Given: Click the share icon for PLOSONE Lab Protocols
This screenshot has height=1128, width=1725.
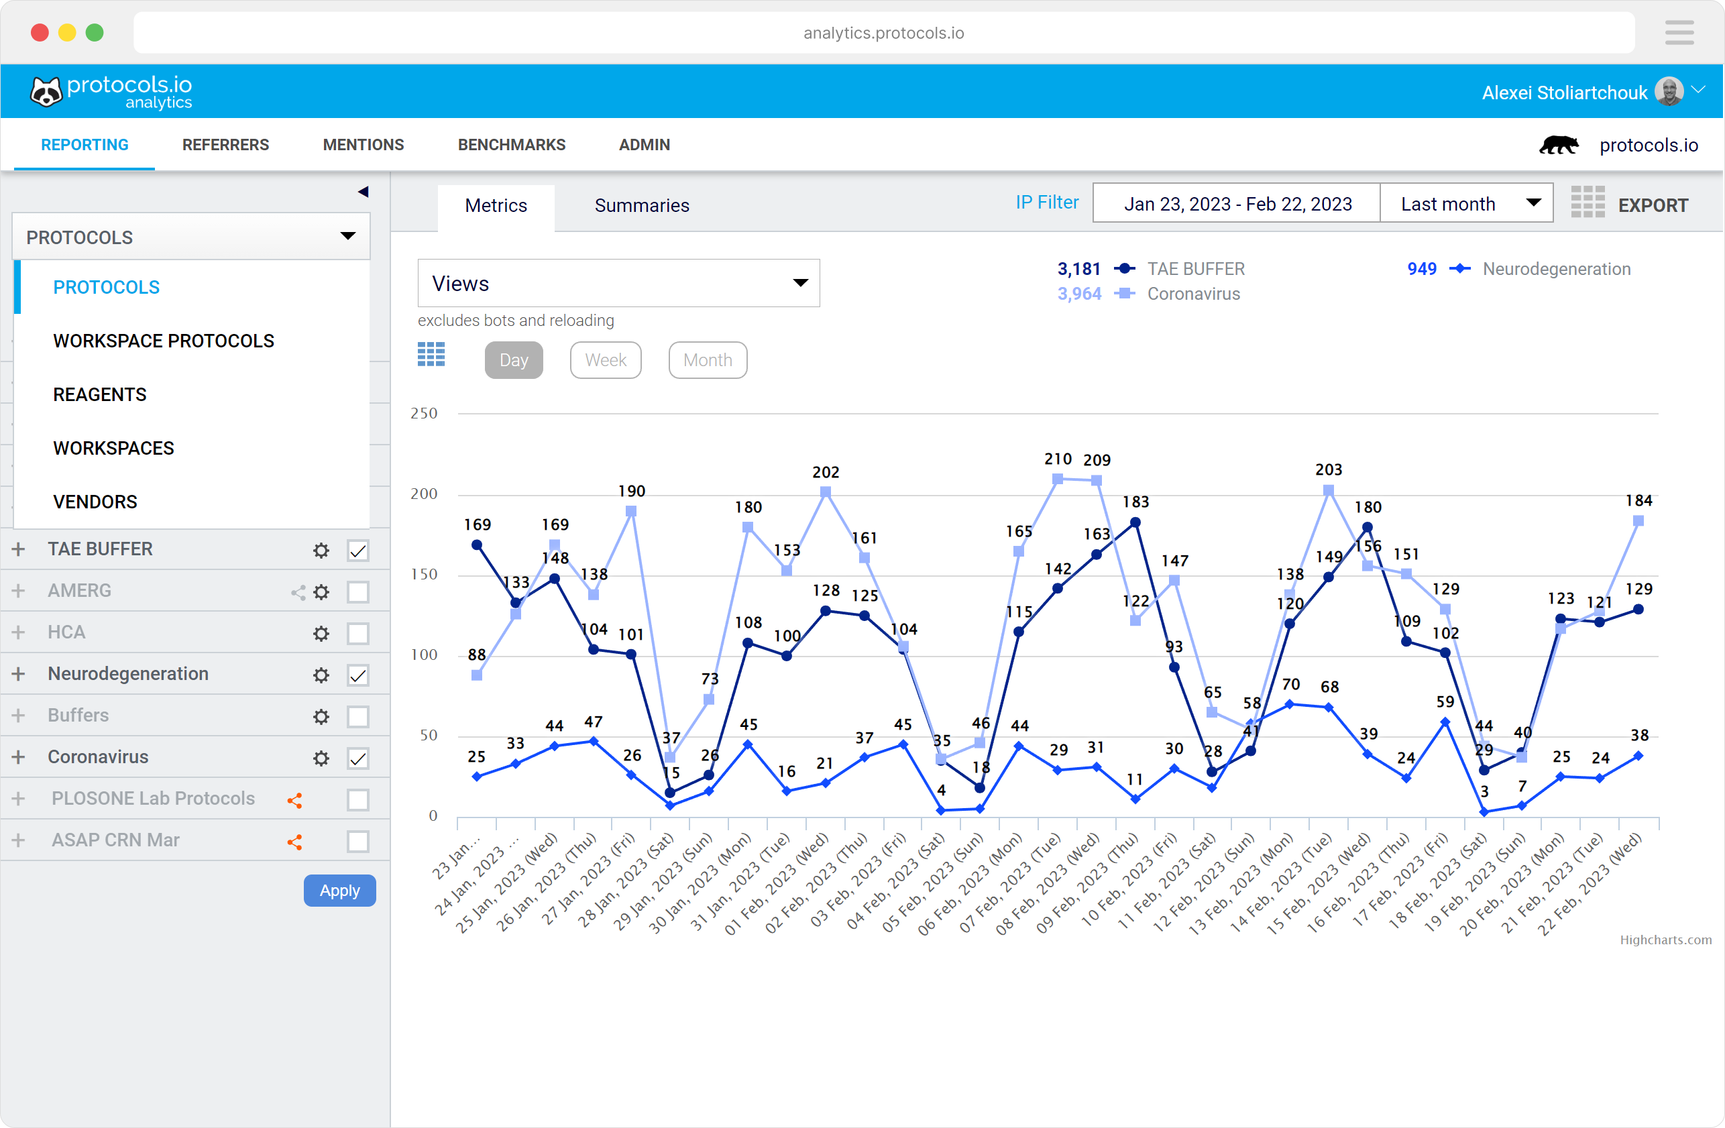Looking at the screenshot, I should pos(296,799).
